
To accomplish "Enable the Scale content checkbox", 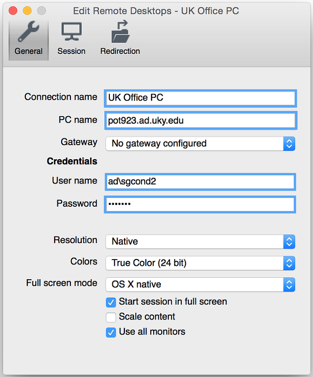I will 111,317.
